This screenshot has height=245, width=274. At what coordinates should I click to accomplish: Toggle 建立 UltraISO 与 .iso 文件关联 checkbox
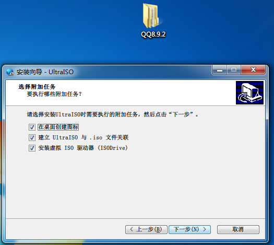point(32,137)
